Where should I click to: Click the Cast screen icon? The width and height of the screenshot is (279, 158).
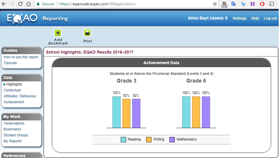[271, 4]
